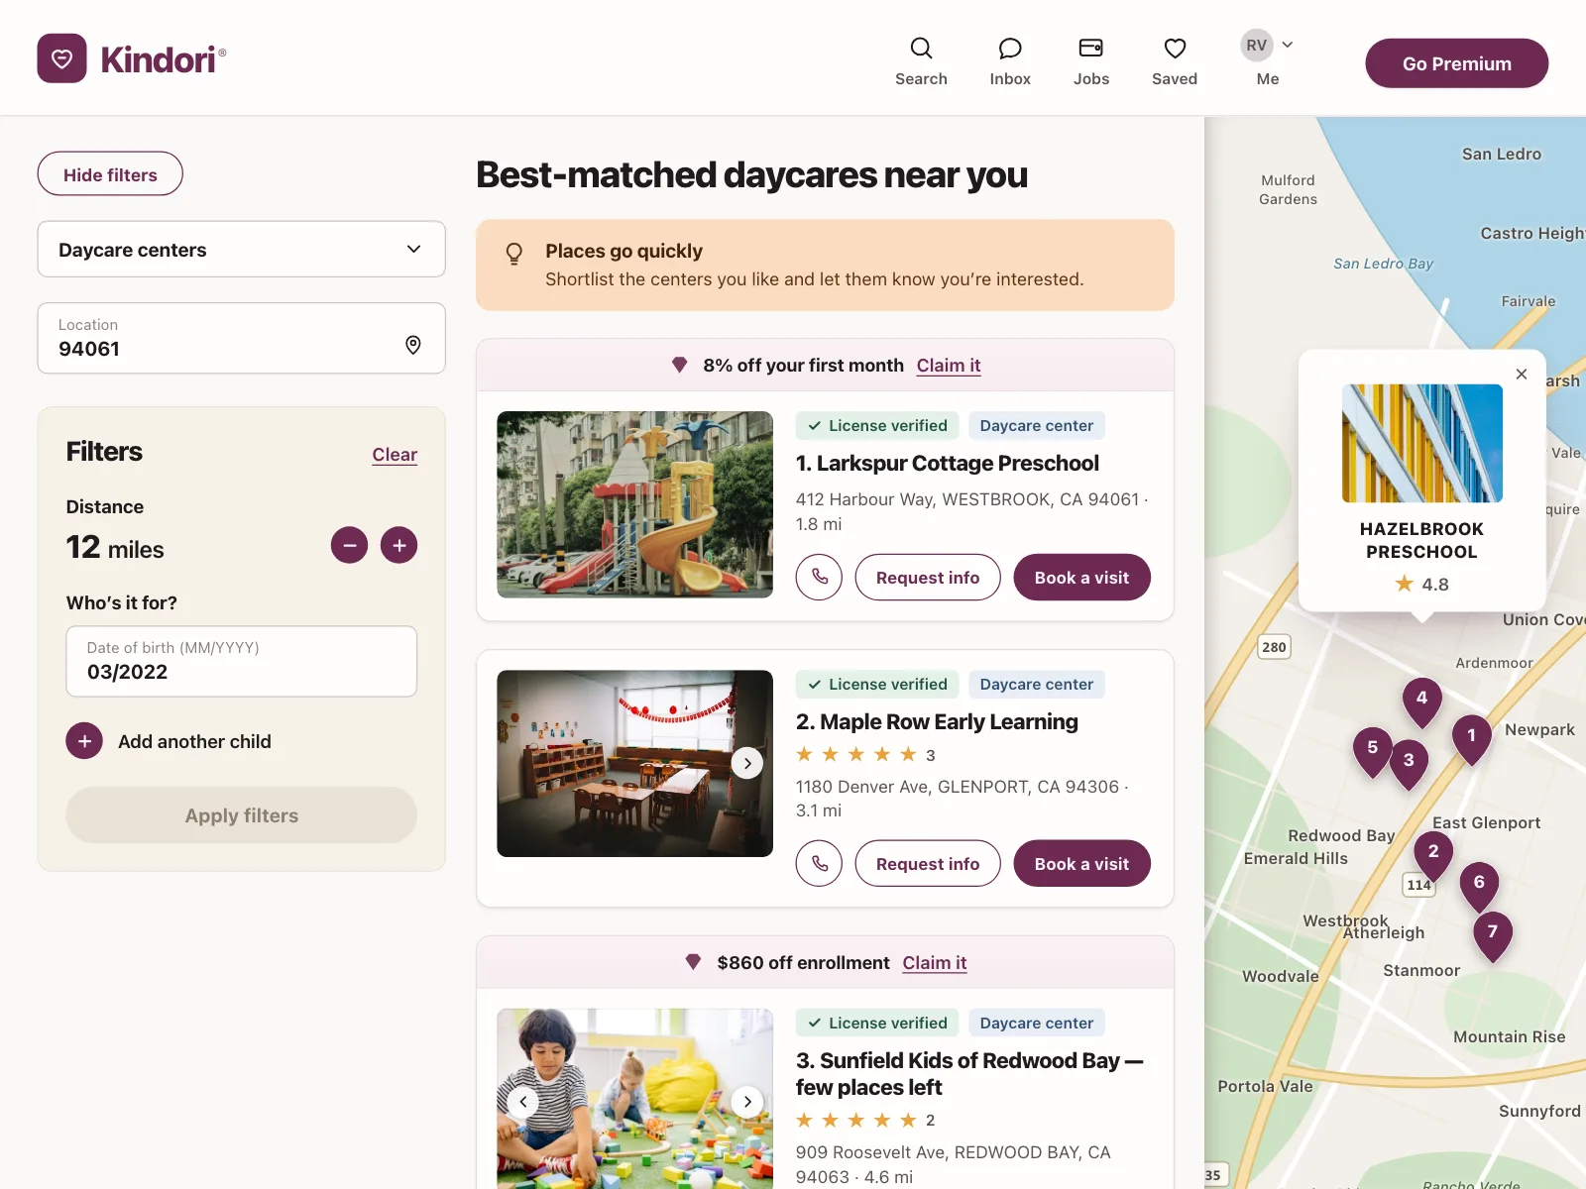Select map pin number 4

[1422, 702]
